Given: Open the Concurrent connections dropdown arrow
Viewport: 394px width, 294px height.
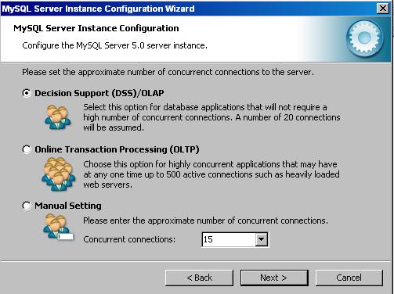Looking at the screenshot, I should pos(261,239).
